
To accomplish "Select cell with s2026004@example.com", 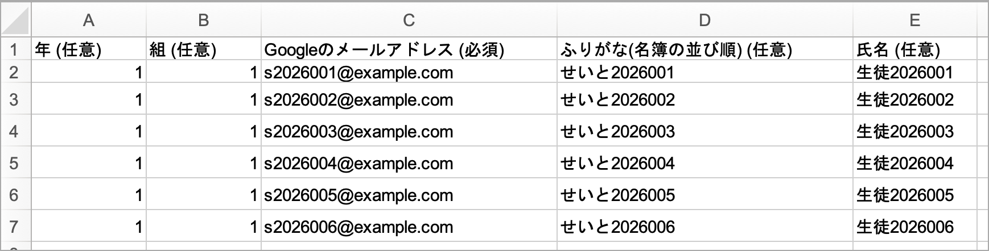I will click(409, 163).
